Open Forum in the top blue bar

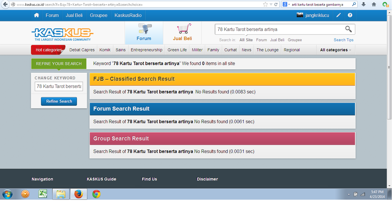click(52, 15)
